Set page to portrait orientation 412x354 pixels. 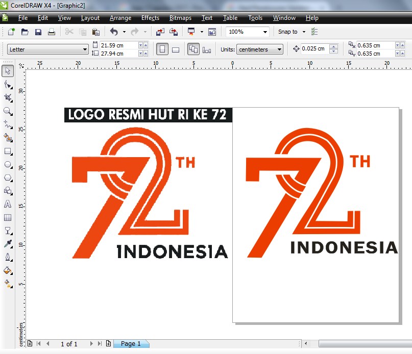click(x=162, y=49)
